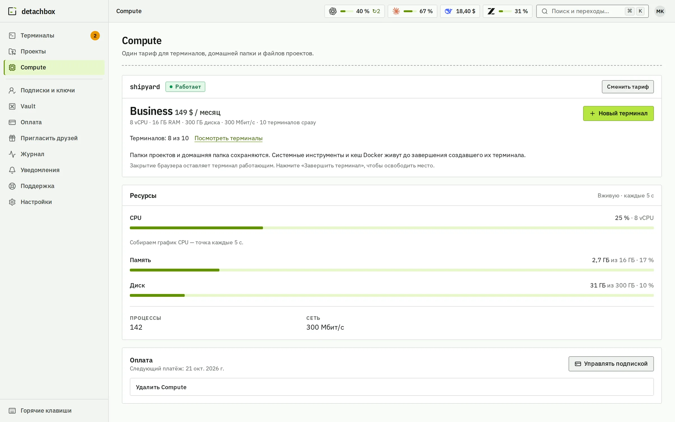Click the Процессы value 142

coord(136,327)
